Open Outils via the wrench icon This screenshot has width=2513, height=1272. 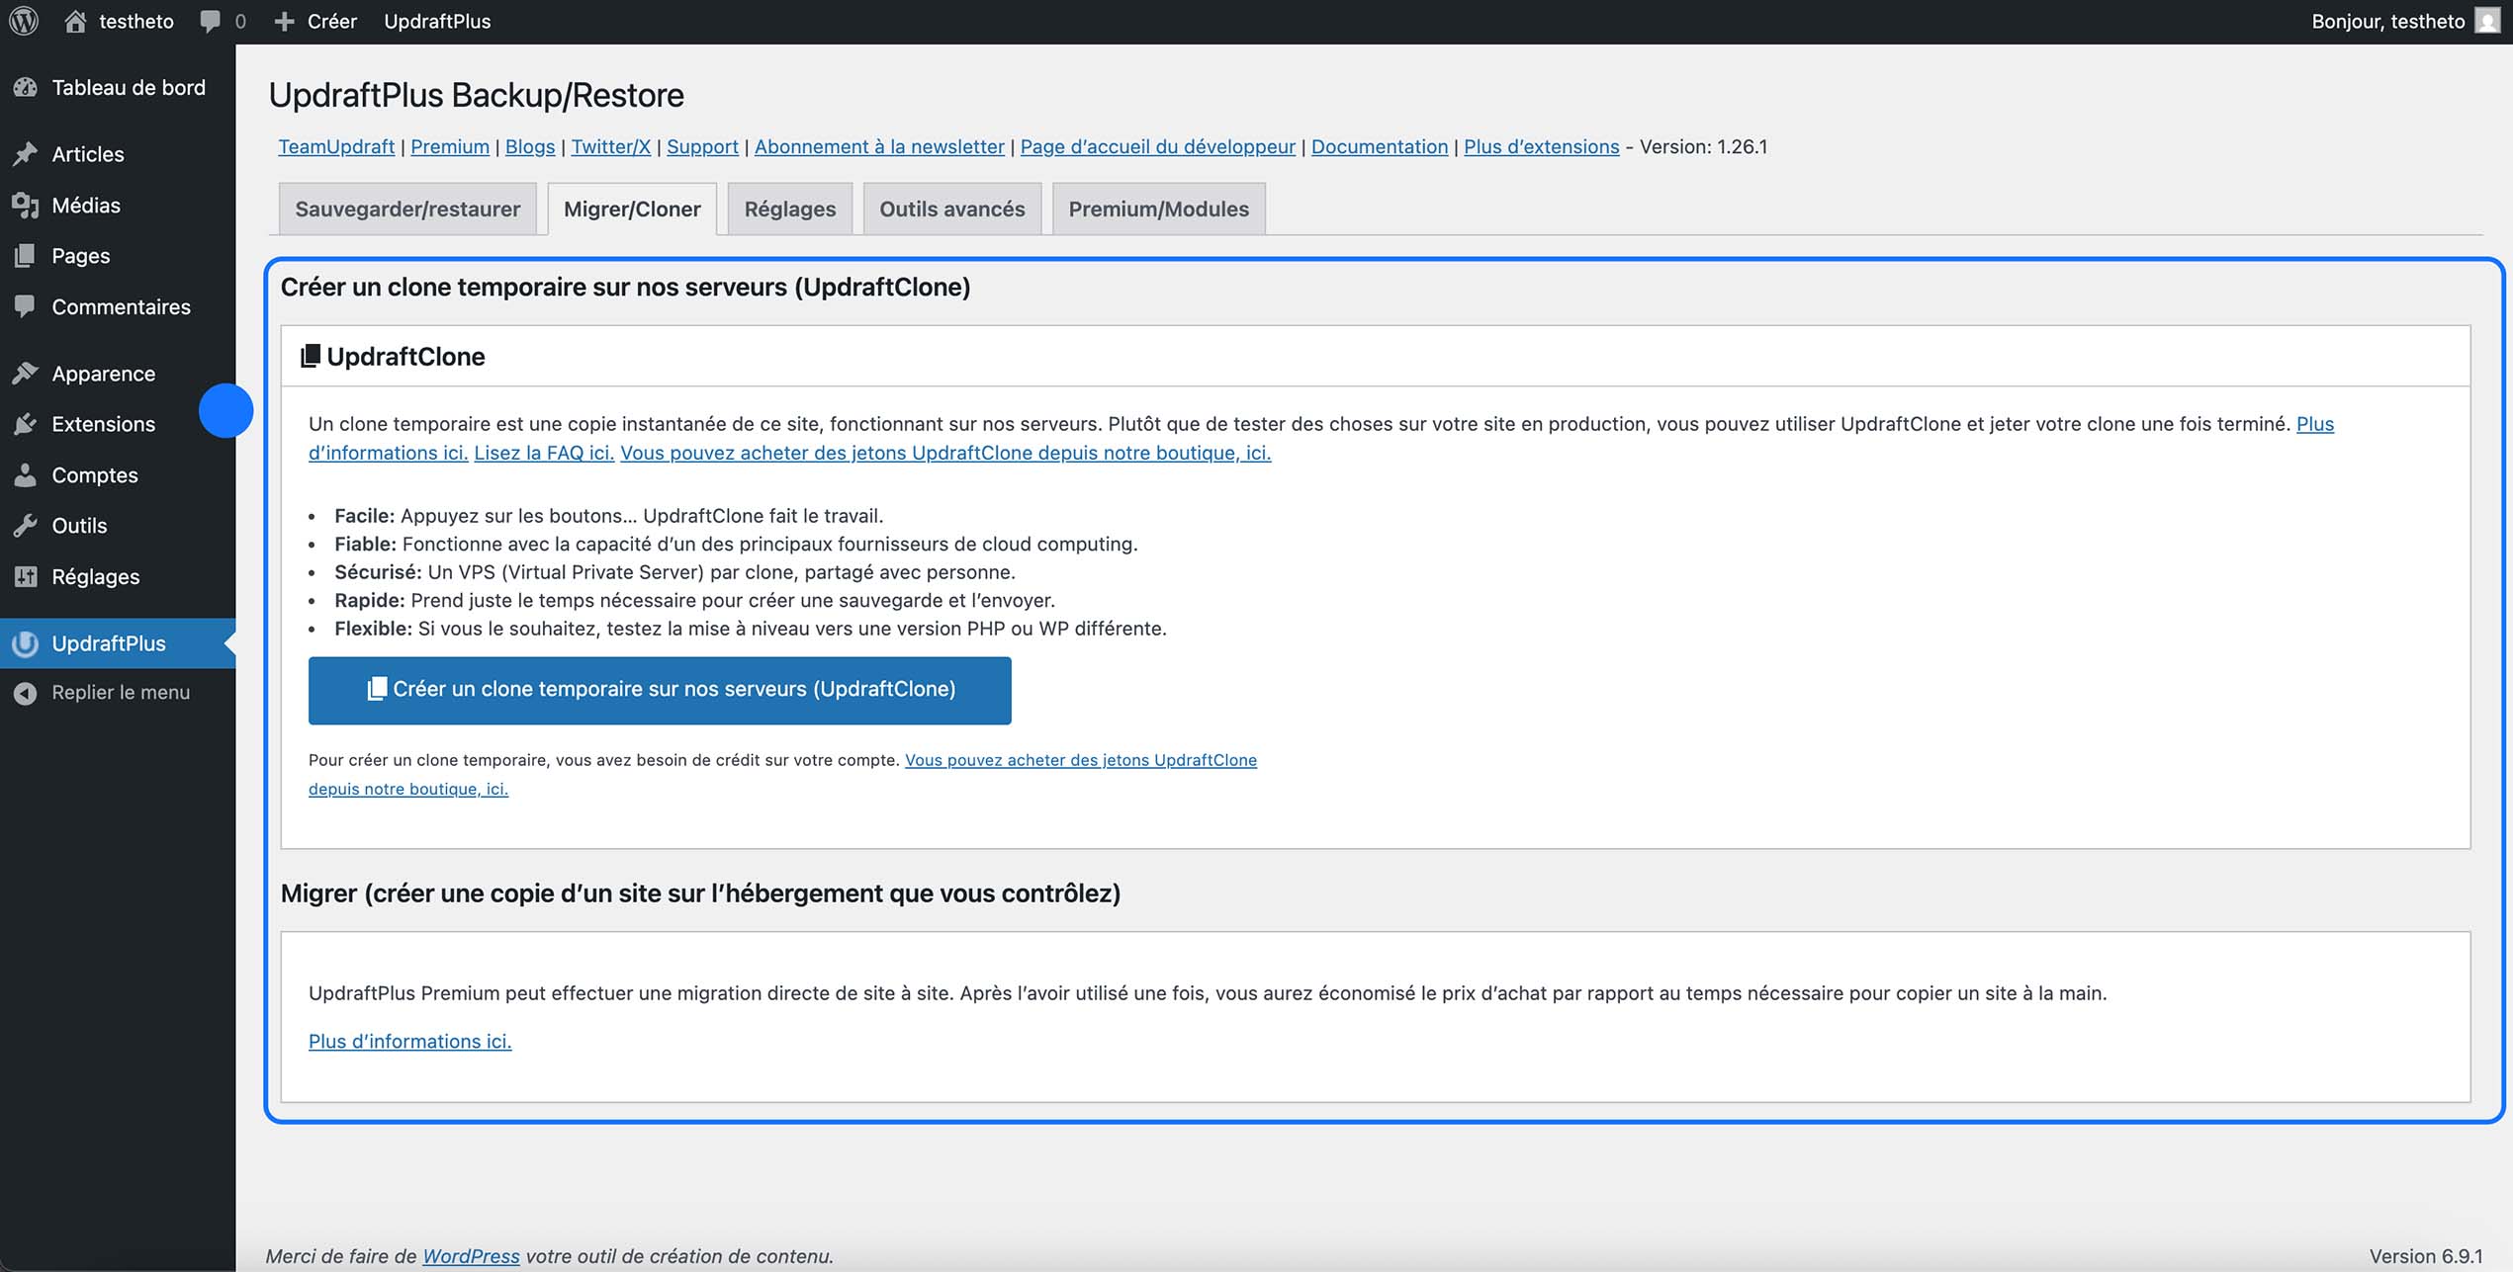pyautogui.click(x=25, y=525)
